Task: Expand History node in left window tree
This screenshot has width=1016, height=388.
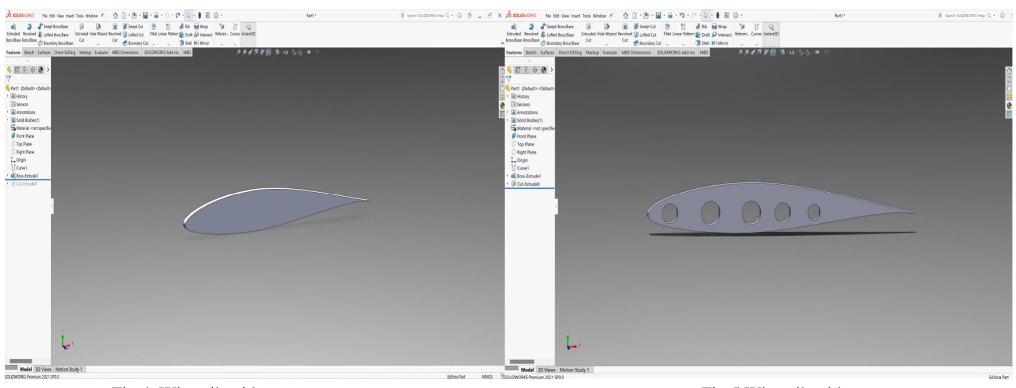Action: point(7,96)
